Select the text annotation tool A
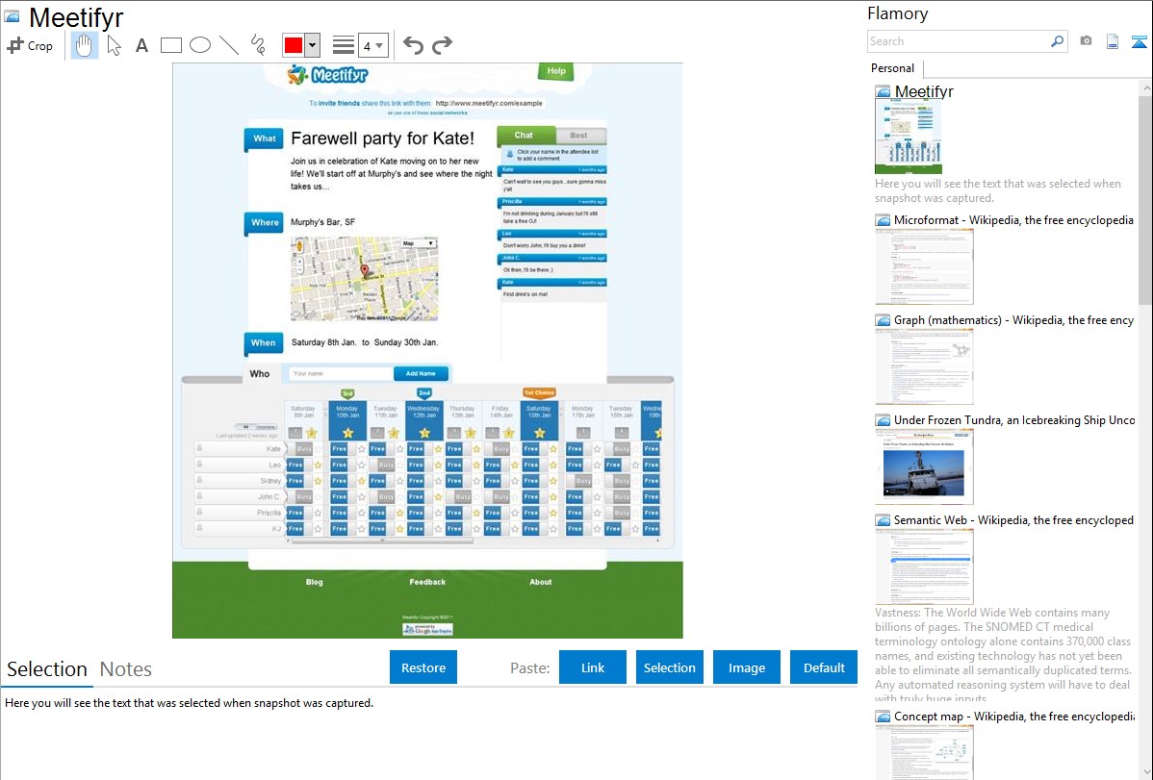1153x780 pixels. 141,45
